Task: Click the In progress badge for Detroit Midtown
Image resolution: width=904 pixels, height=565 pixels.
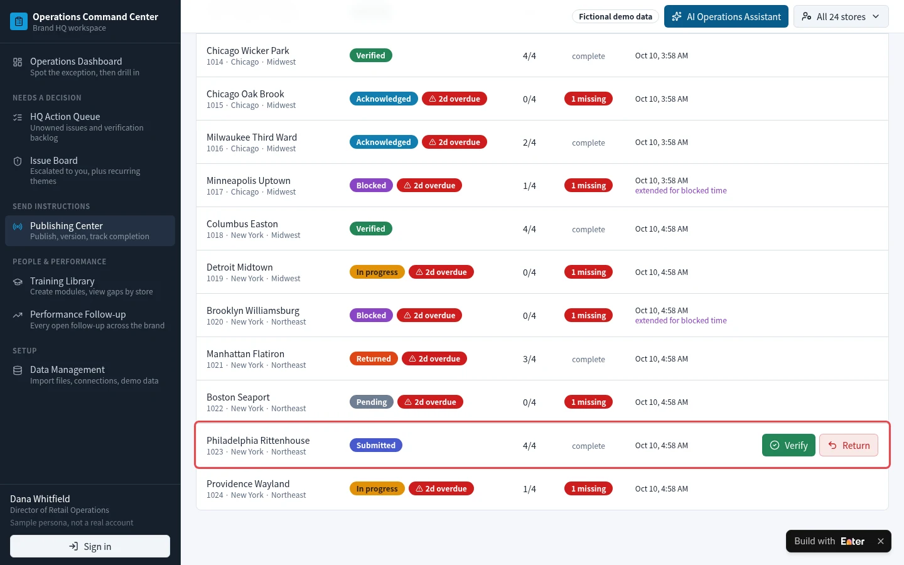Action: 377,272
